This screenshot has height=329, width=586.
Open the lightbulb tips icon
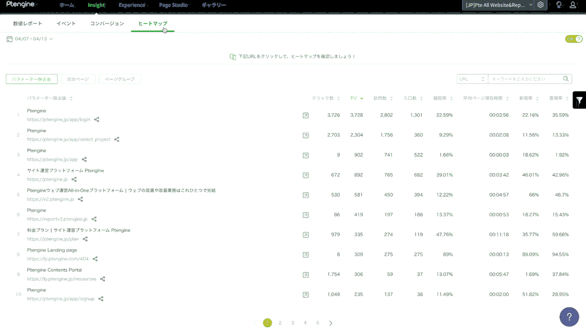(559, 5)
